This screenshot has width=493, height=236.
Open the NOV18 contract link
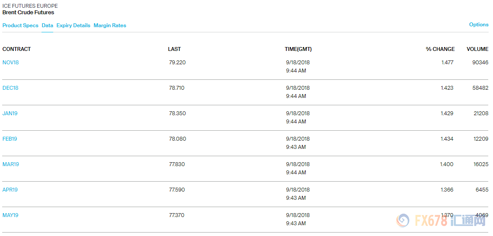(11, 63)
